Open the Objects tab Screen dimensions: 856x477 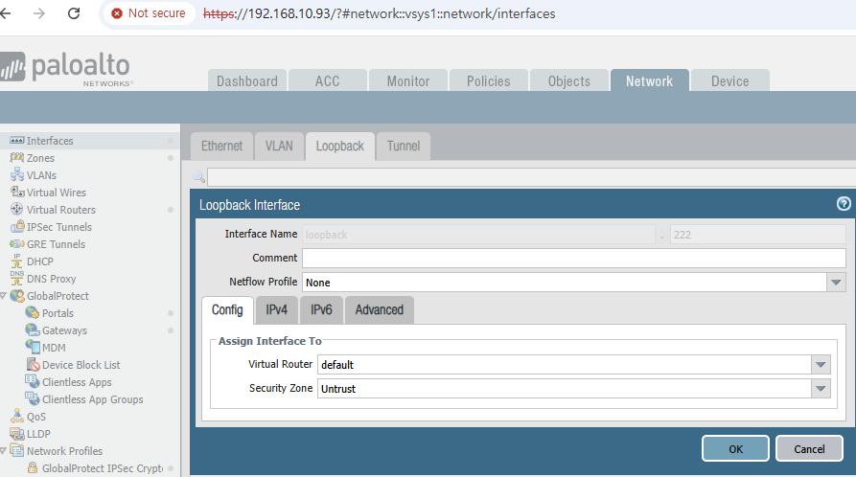pos(568,80)
